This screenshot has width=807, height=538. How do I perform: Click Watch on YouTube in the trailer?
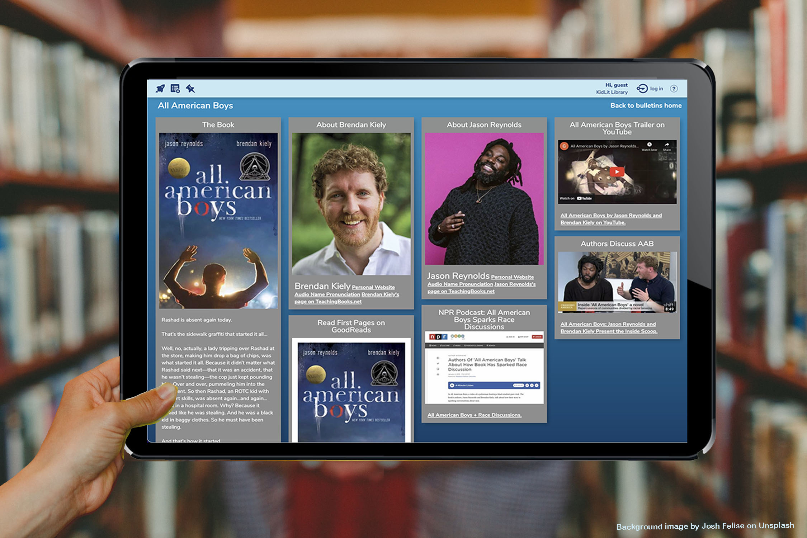[576, 198]
